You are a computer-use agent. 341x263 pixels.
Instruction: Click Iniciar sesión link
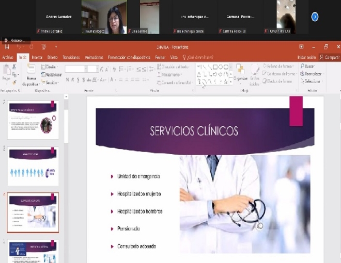[x=306, y=57]
